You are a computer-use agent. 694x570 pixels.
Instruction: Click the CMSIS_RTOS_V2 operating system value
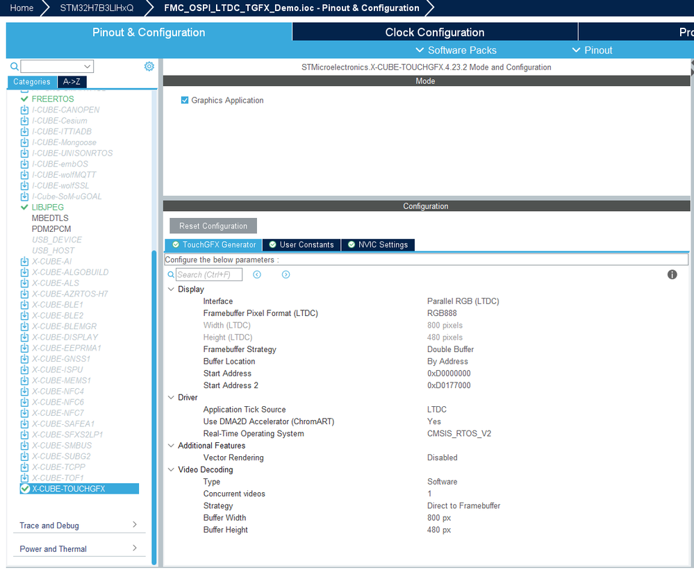(459, 433)
